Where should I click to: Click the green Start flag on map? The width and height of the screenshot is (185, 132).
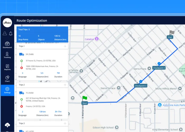[x=85, y=99]
